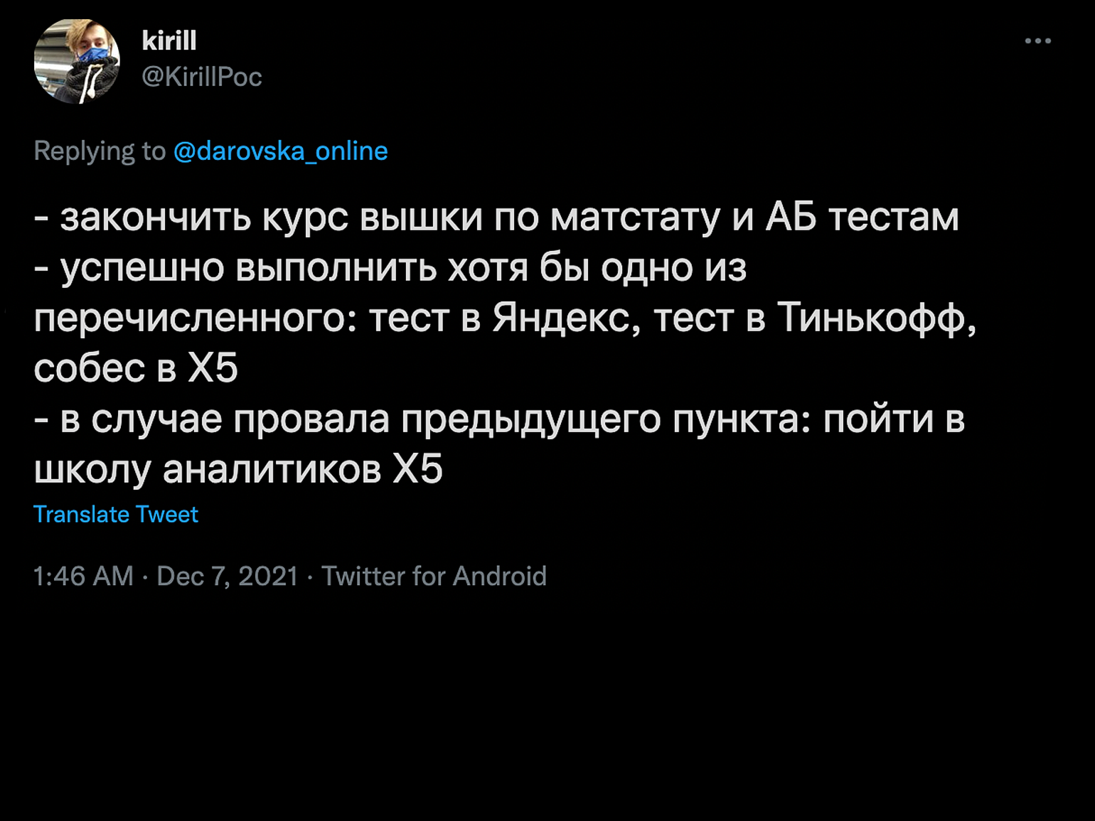Click the word Тинькофф in the tweet
The height and width of the screenshot is (821, 1095).
point(877,318)
